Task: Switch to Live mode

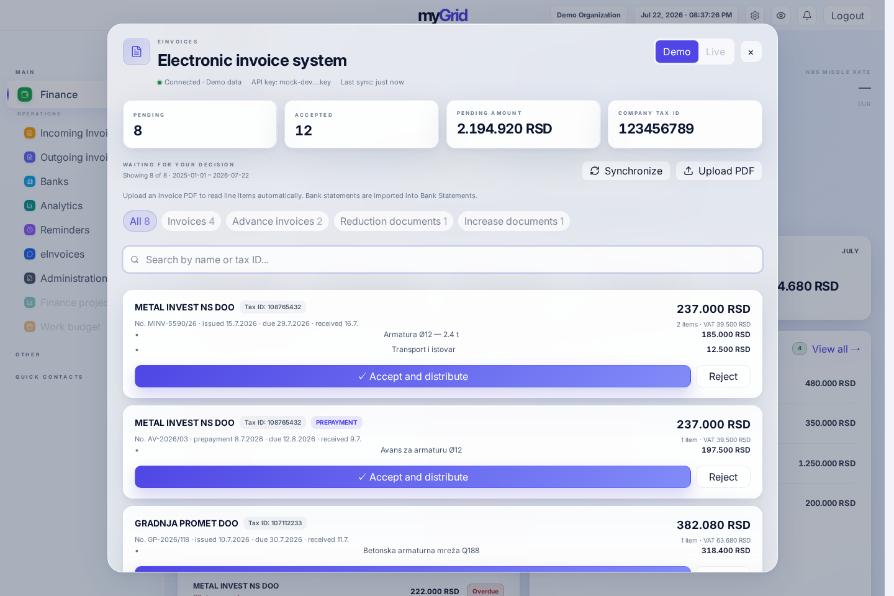Action: click(x=715, y=52)
